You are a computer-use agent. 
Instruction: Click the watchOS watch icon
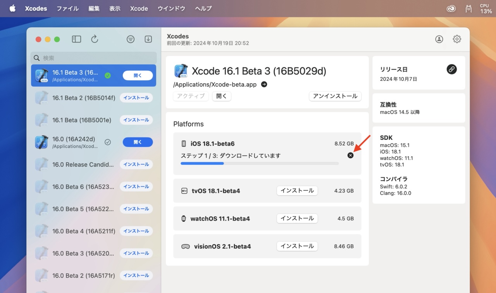coord(184,218)
